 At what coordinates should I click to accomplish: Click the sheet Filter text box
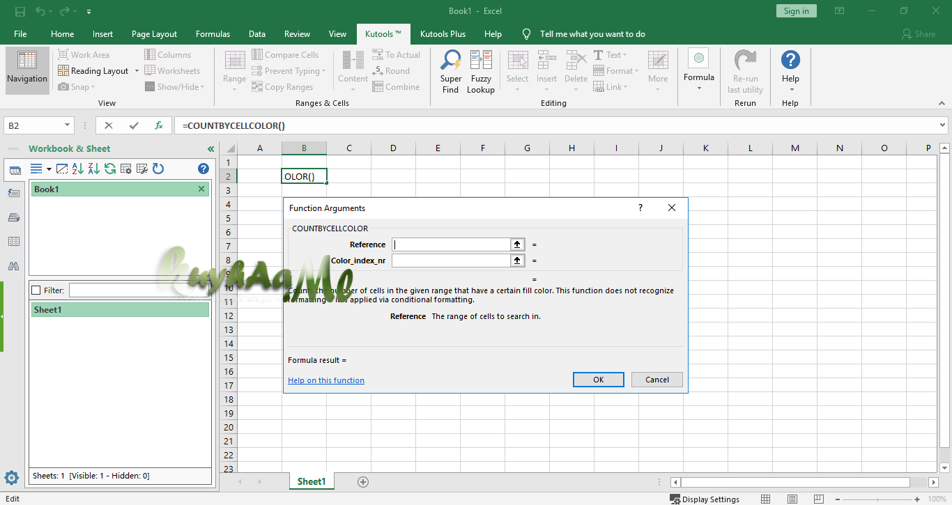click(139, 290)
